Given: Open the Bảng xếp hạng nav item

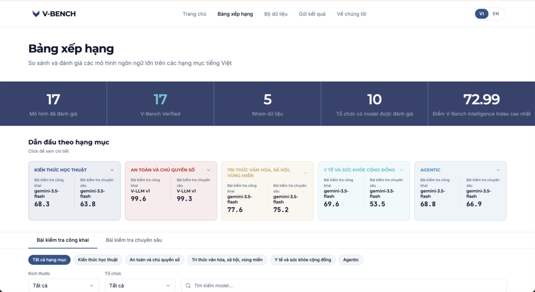Looking at the screenshot, I should point(235,14).
